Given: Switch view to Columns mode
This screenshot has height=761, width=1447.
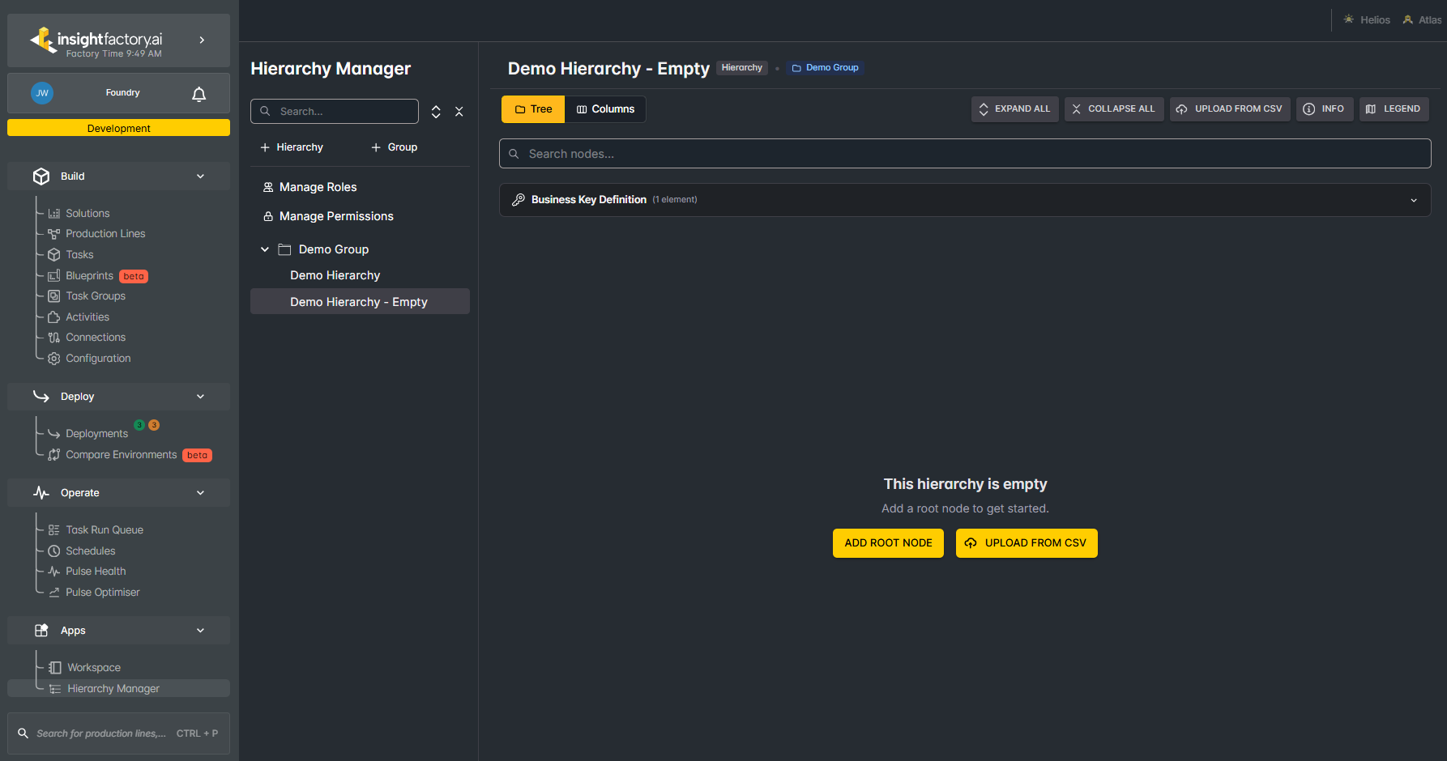Looking at the screenshot, I should [605, 109].
